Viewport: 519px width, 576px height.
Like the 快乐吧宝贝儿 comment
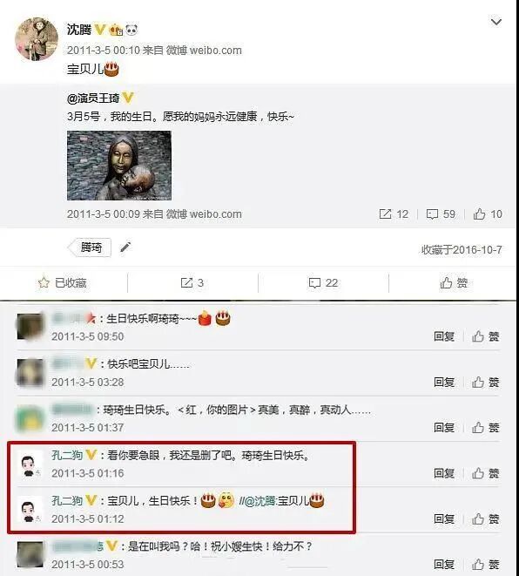point(486,383)
